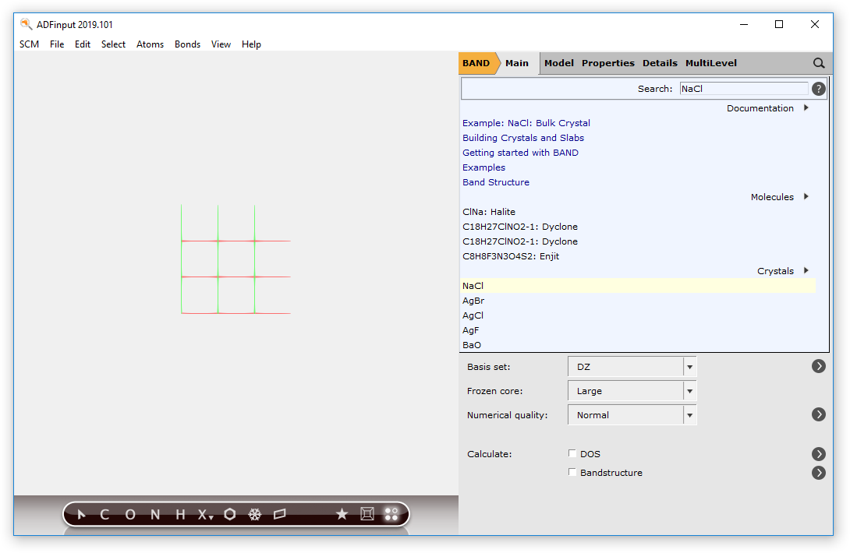Click the crystal snowflake tool
Image resolution: width=850 pixels, height=553 pixels.
coord(255,514)
